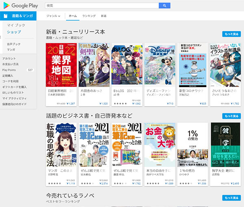Open 転職の思考法 manga cover
The width and height of the screenshot is (244, 207).
click(61, 145)
